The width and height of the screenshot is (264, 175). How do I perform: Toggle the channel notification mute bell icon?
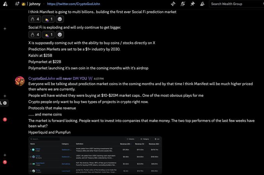[x=183, y=4]
